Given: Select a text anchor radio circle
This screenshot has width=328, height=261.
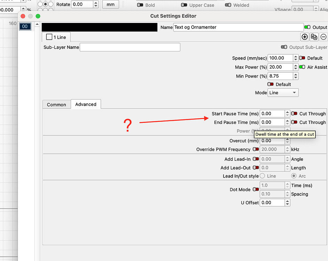Looking at the screenshot, I should [x=45, y=5].
